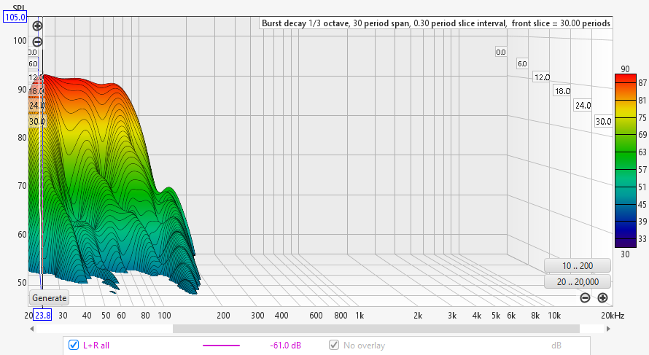Click the vertical zoom out icon at top-left
This screenshot has width=649, height=355.
point(37,42)
